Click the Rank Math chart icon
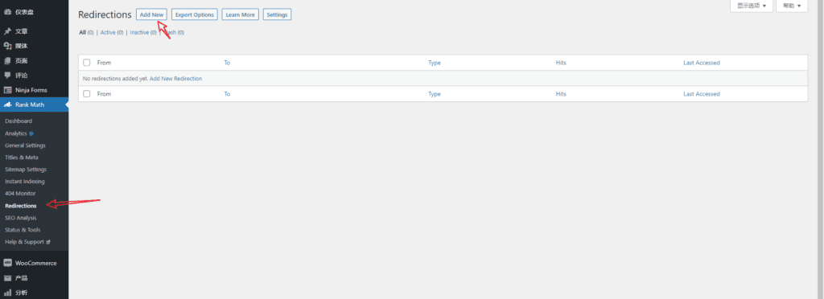 point(8,104)
